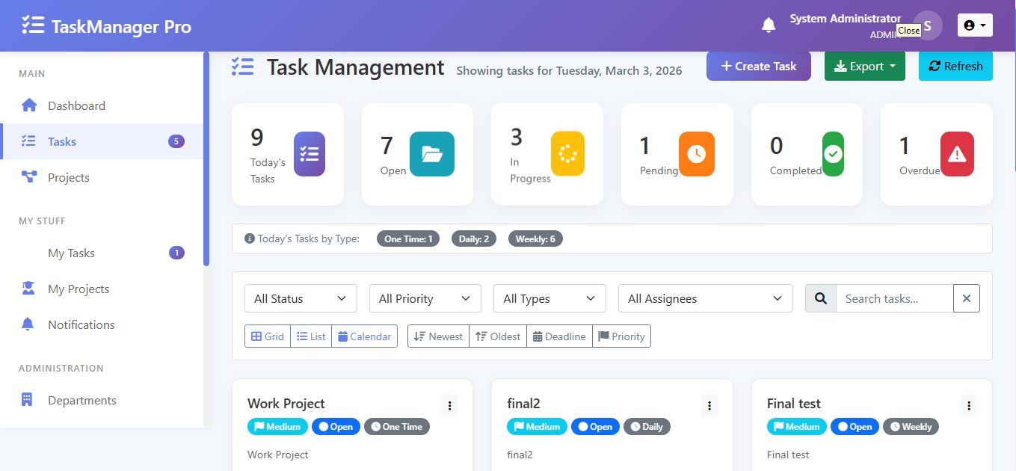Switch to Grid view
The image size is (1016, 471).
(x=267, y=336)
